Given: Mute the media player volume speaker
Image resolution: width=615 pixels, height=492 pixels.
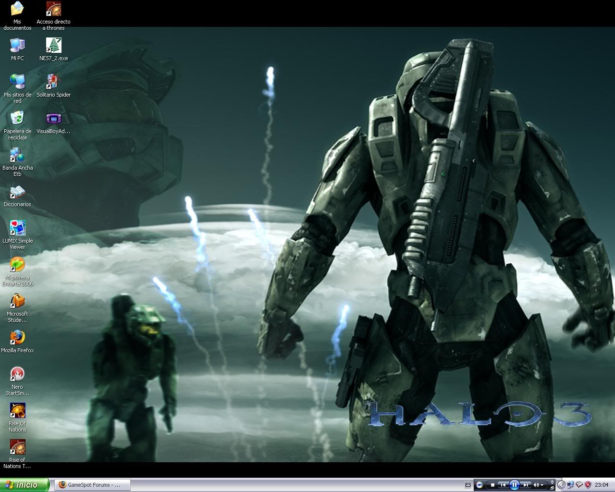Looking at the screenshot, I should click(x=536, y=485).
